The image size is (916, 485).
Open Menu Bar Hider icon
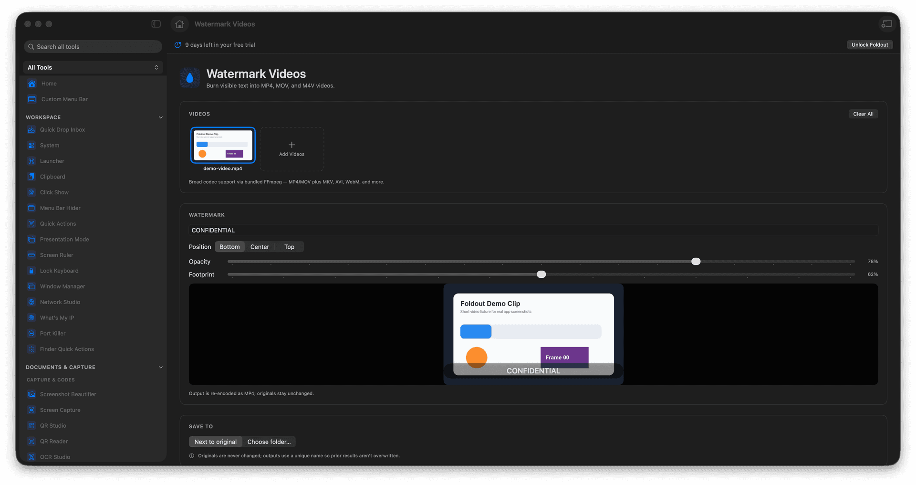[x=31, y=208]
